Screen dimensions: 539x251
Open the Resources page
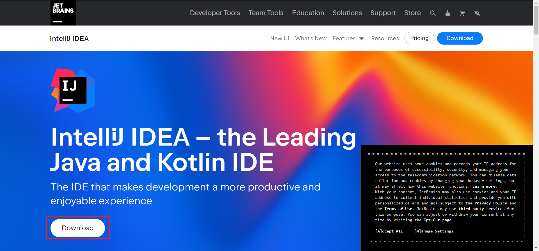point(385,38)
